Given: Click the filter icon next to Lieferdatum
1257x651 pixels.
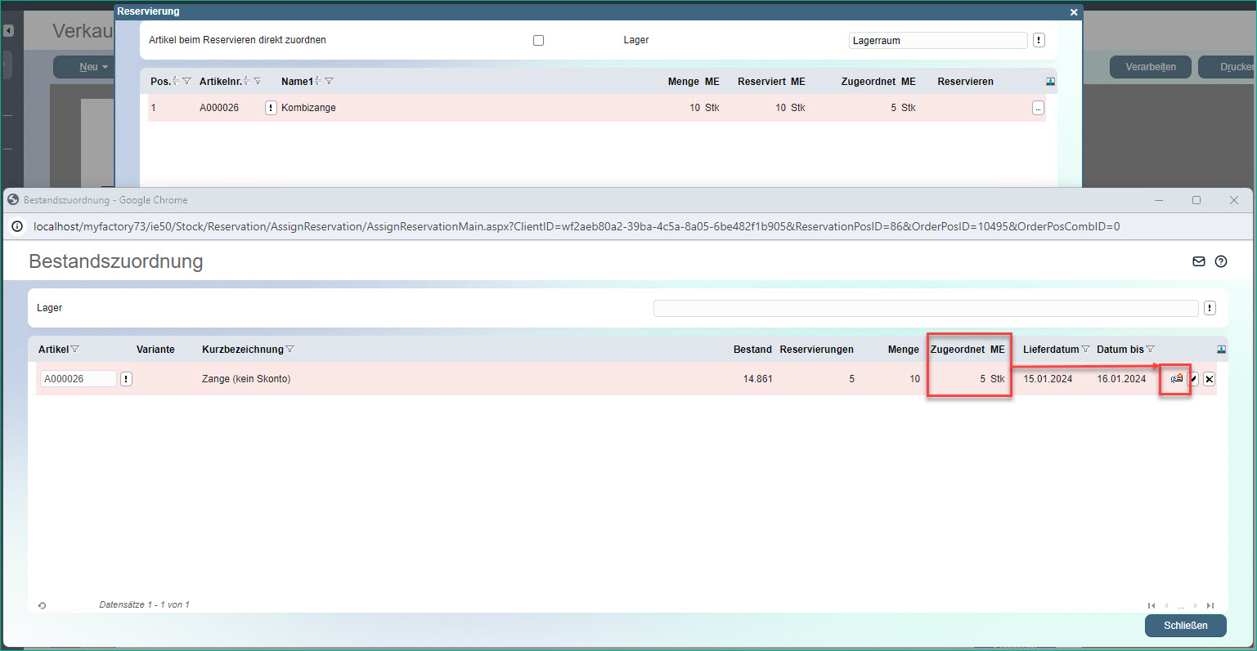Looking at the screenshot, I should (x=1086, y=350).
